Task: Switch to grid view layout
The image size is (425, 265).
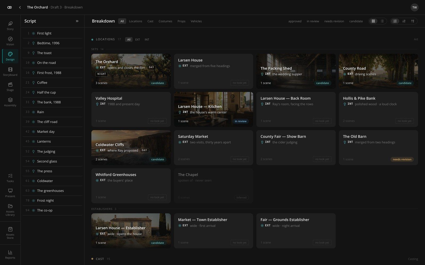Action: click(373, 21)
